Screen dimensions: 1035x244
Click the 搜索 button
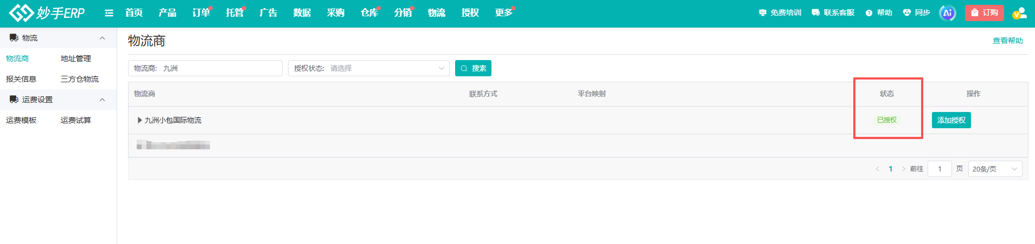(x=473, y=68)
